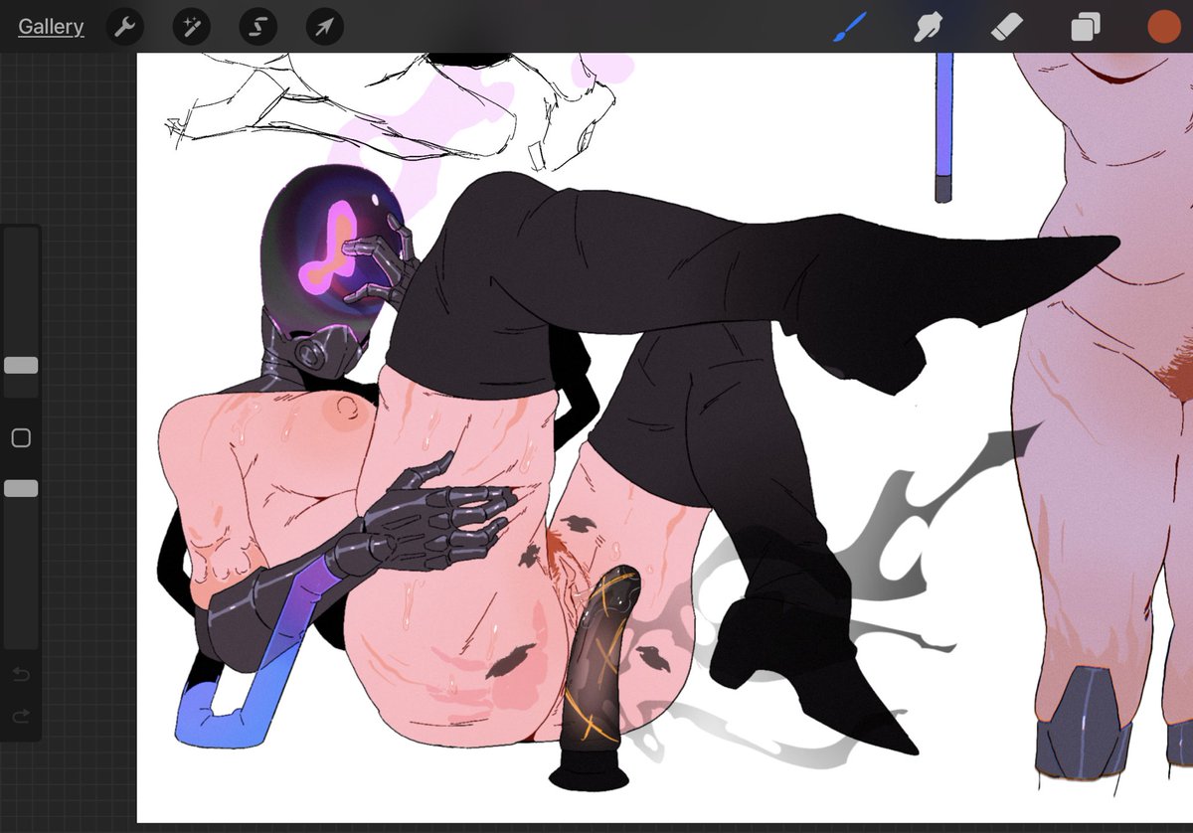This screenshot has width=1193, height=833.
Task: Open the Adjustments magic wand menu
Action: tap(192, 27)
